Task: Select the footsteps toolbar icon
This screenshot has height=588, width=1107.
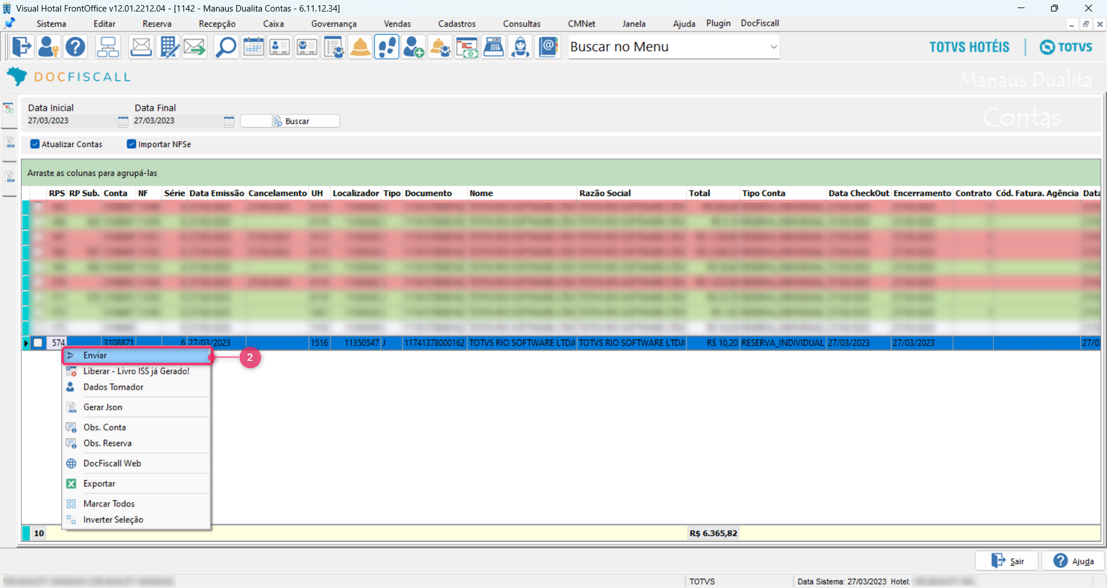Action: 387,47
